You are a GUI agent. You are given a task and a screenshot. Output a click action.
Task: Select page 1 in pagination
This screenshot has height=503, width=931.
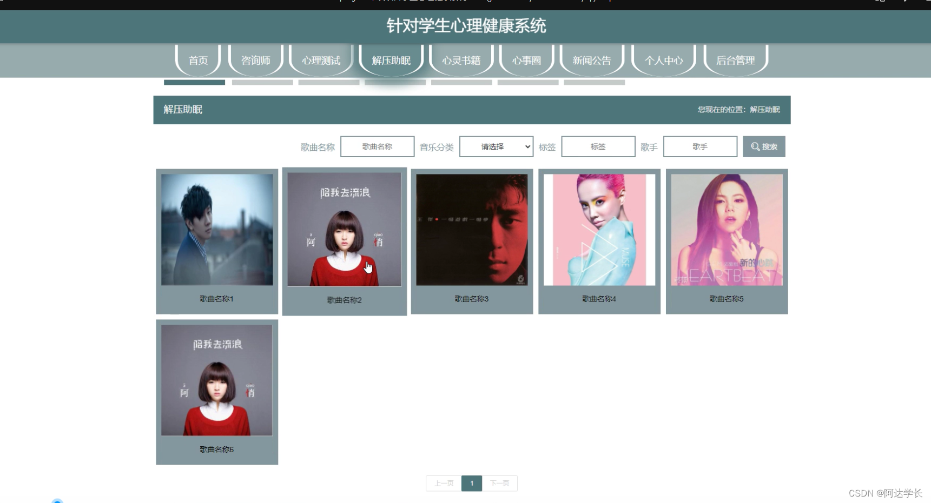472,483
